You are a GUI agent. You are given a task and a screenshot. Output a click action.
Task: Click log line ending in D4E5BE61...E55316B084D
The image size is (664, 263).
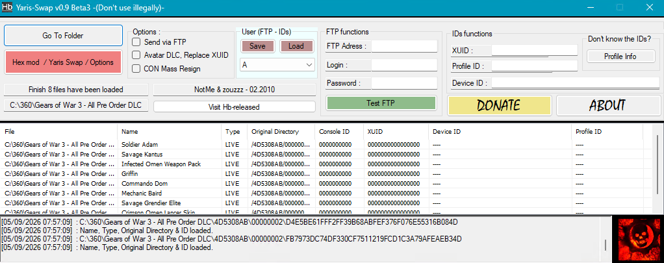pos(230,222)
